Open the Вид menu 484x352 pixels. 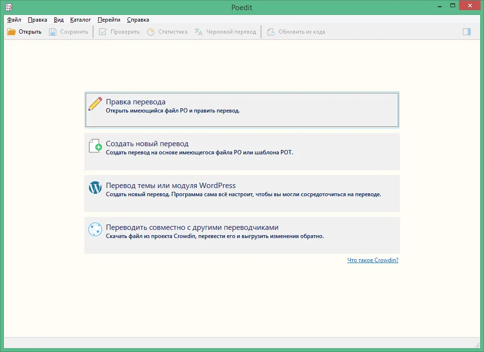click(59, 20)
